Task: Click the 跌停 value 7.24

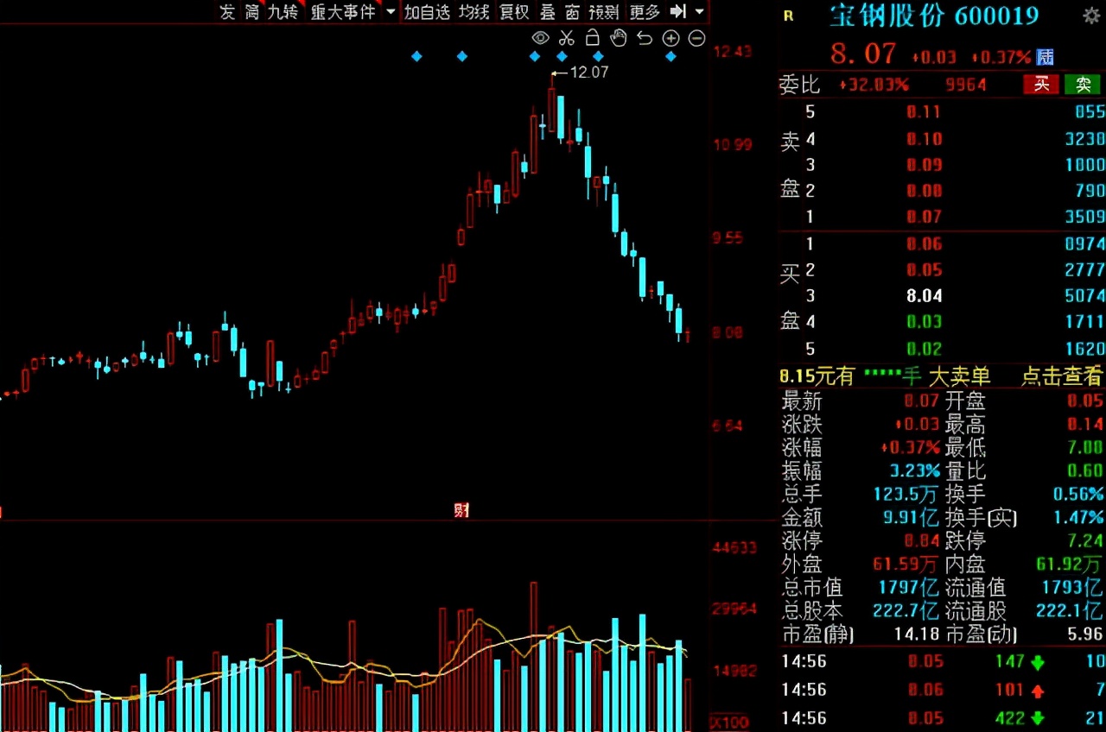Action: tap(1087, 541)
